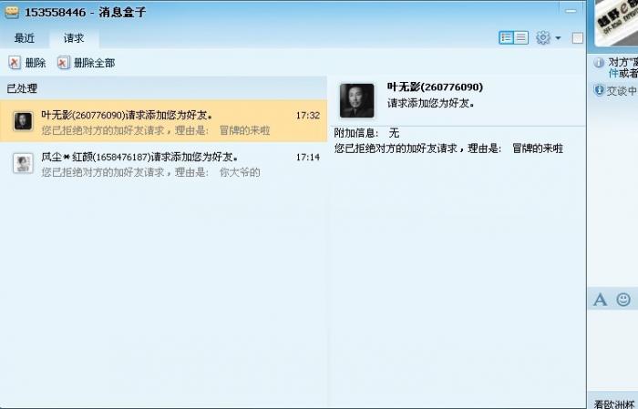The image size is (638, 409).
Task: Expand the gear dropdown arrow
Action: (558, 38)
